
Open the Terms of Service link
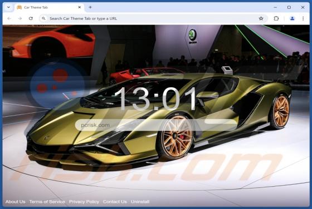tap(47, 202)
